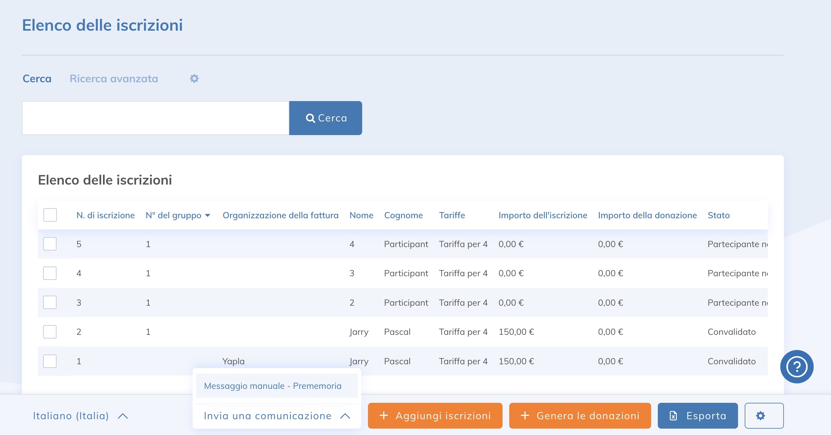The width and height of the screenshot is (831, 435).
Task: Open the Italiano (Italia) language selector
Action: coord(80,416)
